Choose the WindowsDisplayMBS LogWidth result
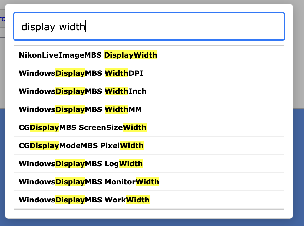The image size is (304, 226). pyautogui.click(x=149, y=164)
